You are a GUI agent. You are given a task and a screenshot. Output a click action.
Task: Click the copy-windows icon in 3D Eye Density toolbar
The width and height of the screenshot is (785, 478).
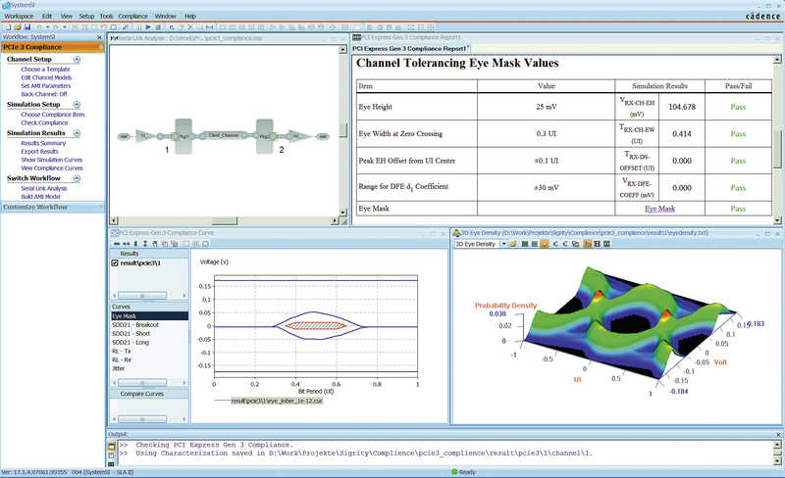(576, 244)
